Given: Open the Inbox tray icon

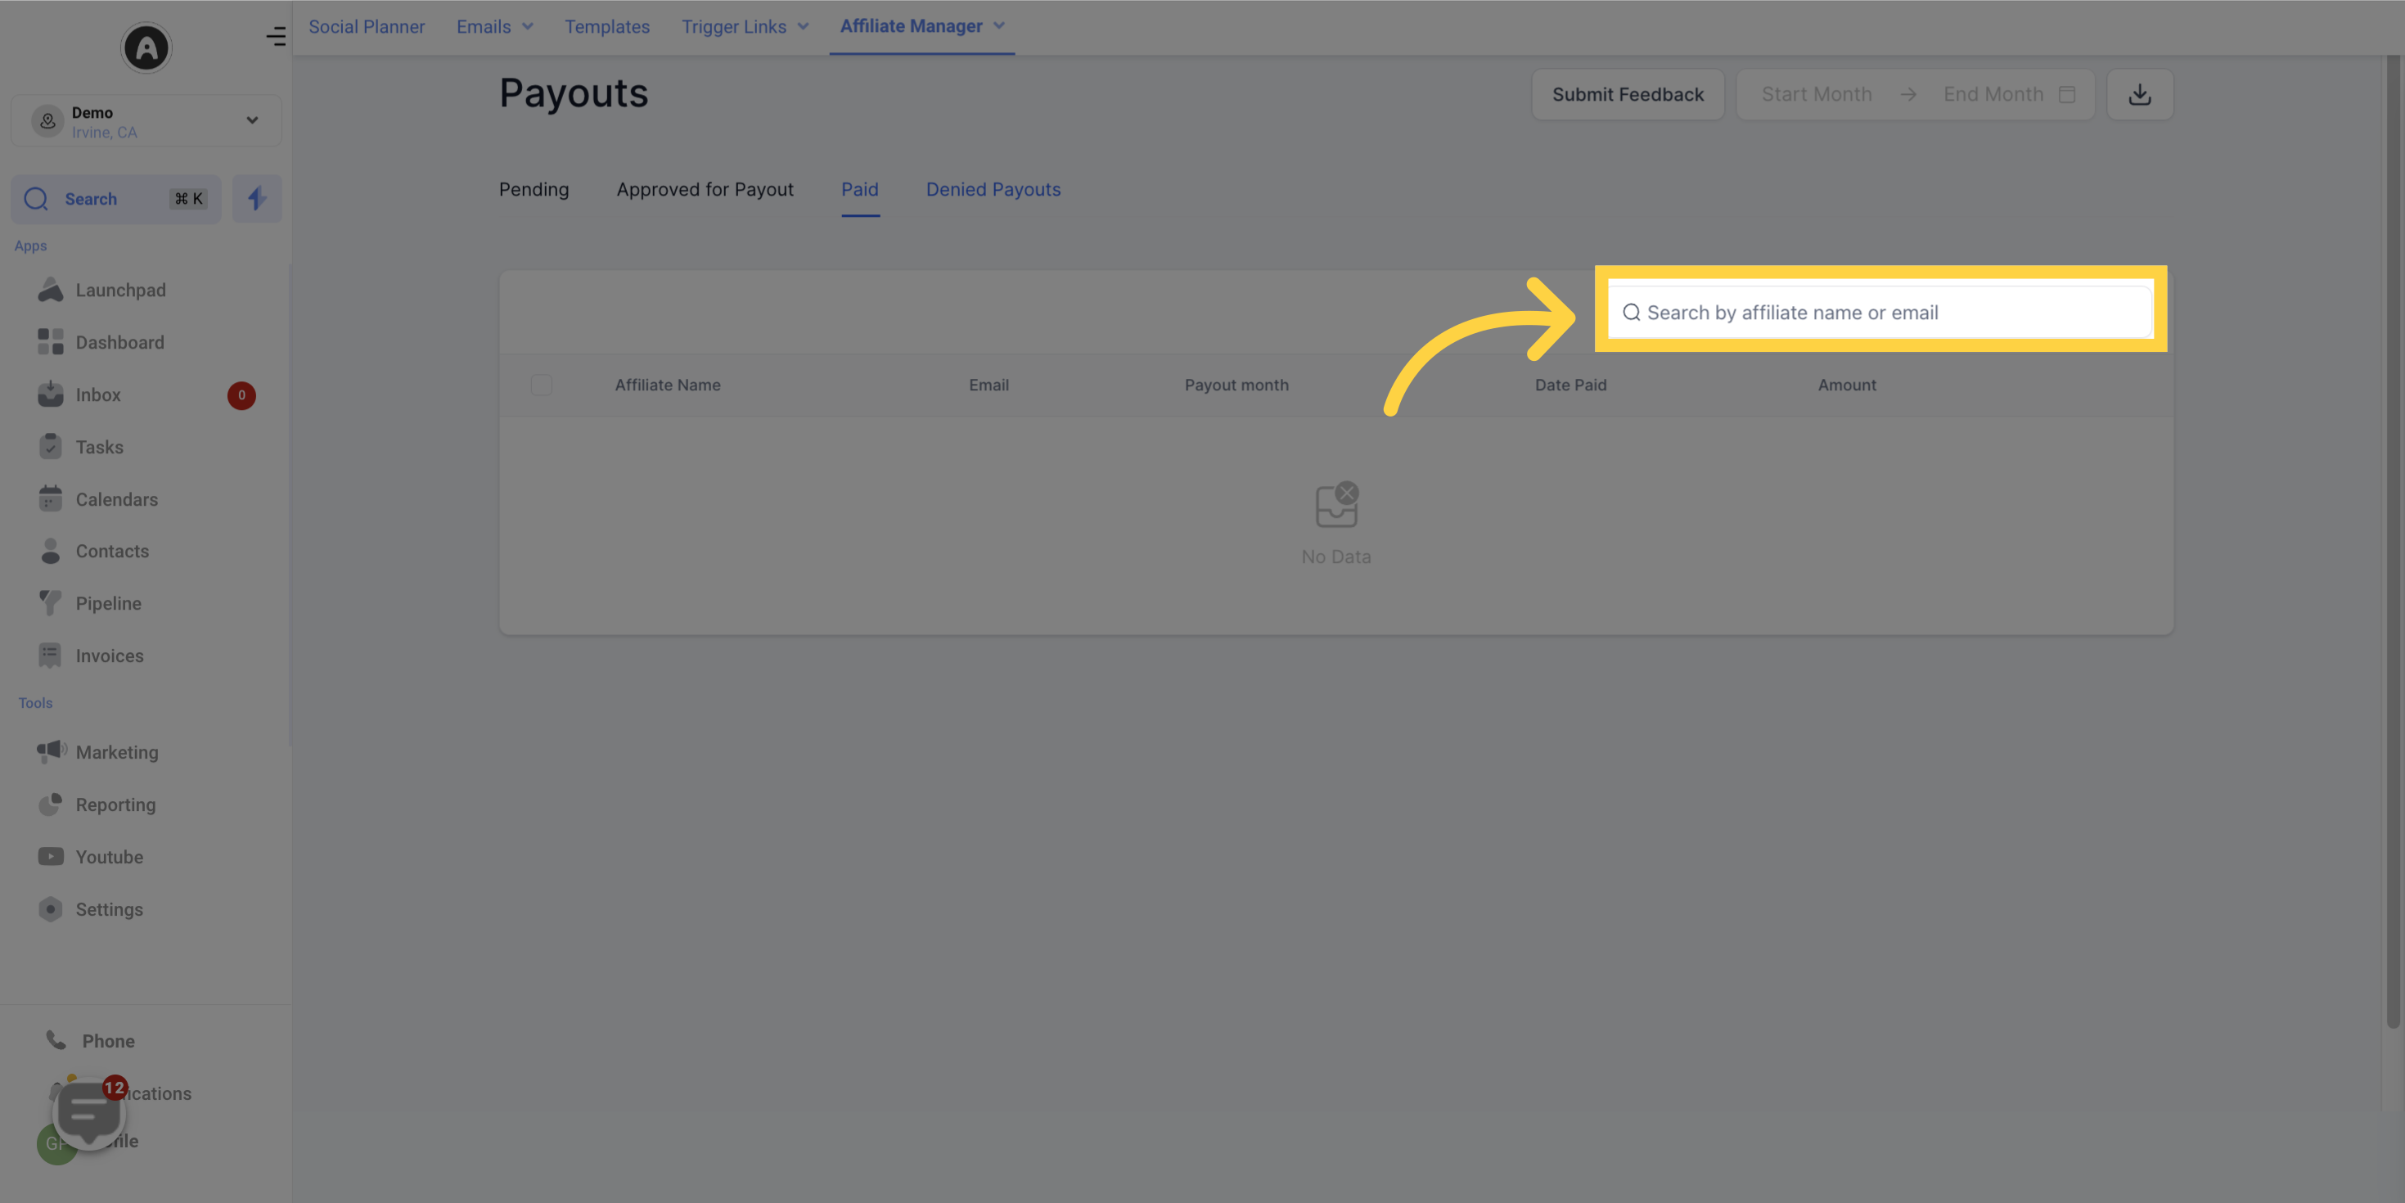Looking at the screenshot, I should pyautogui.click(x=51, y=394).
